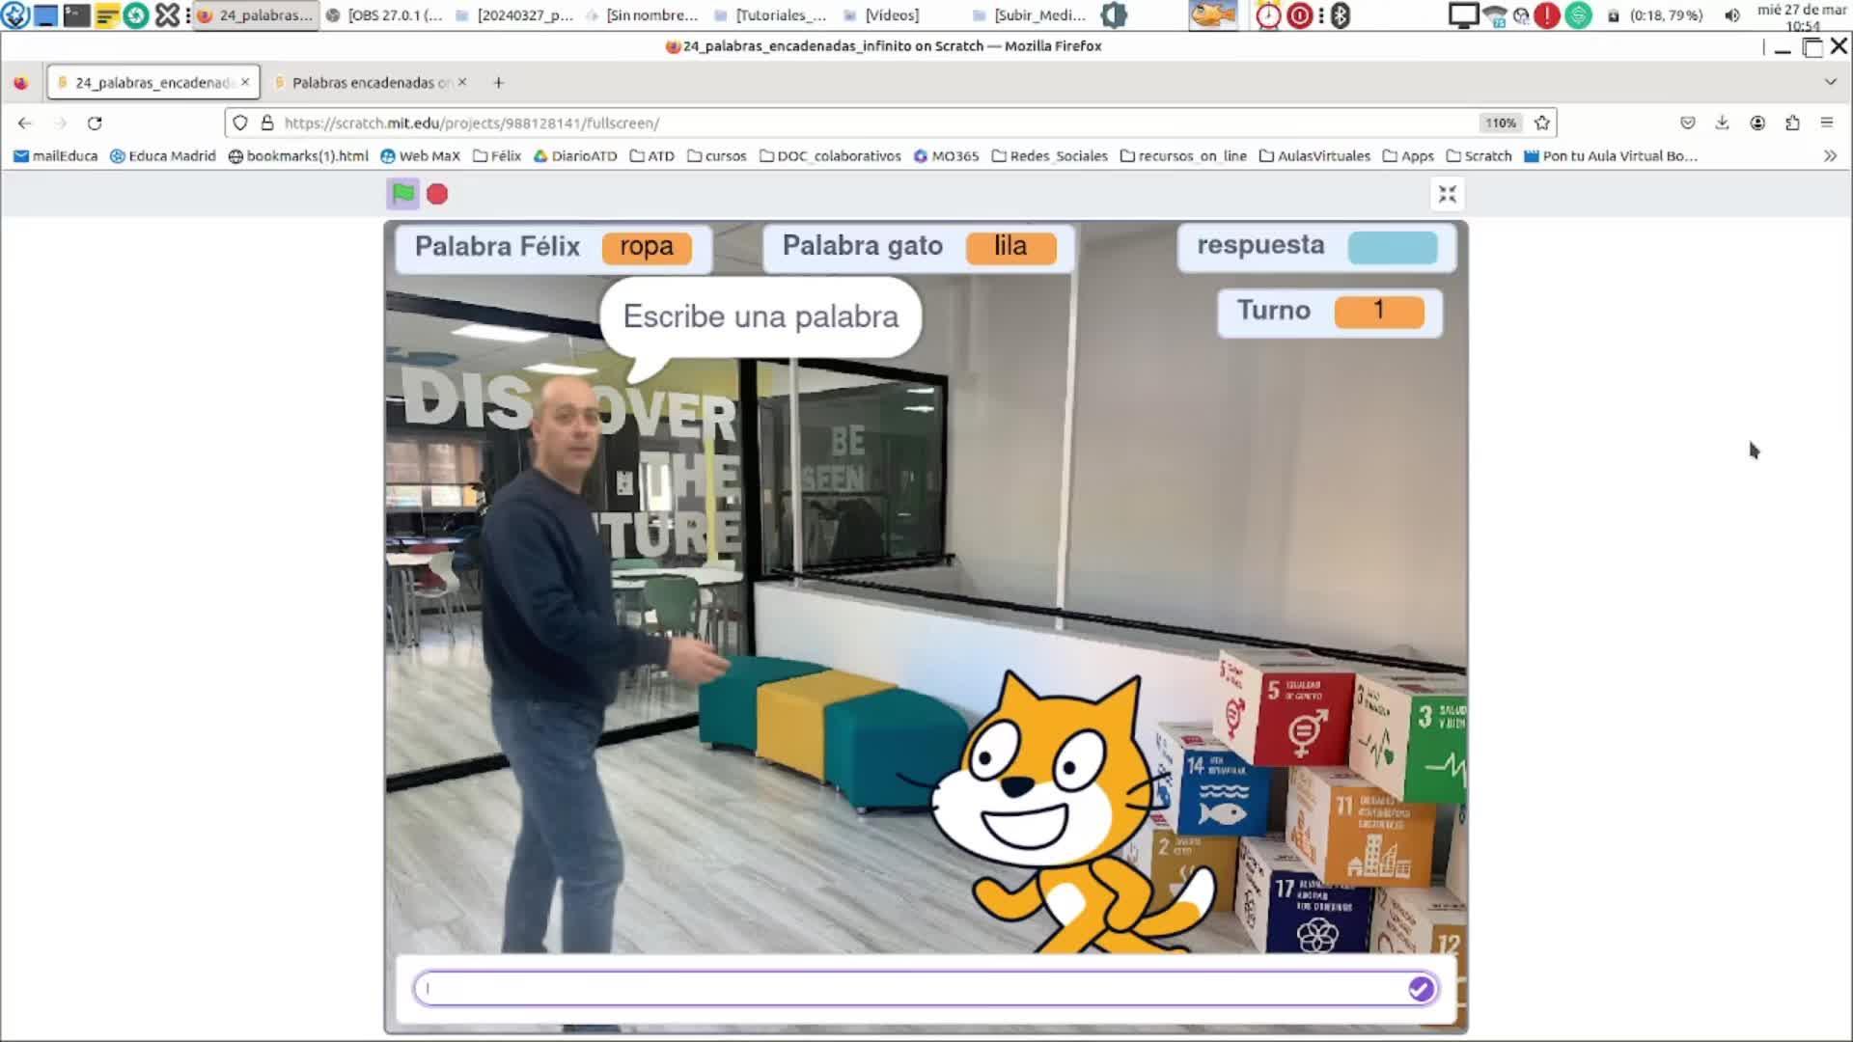Open a new browser tab
1853x1042 pixels.
pos(498,83)
